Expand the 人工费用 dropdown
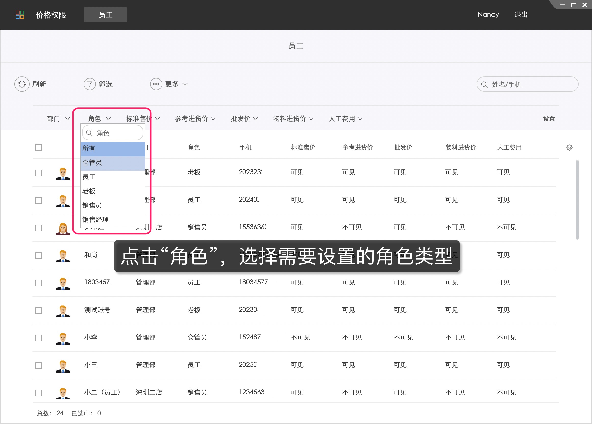Screen dimensions: 592x424 345,118
